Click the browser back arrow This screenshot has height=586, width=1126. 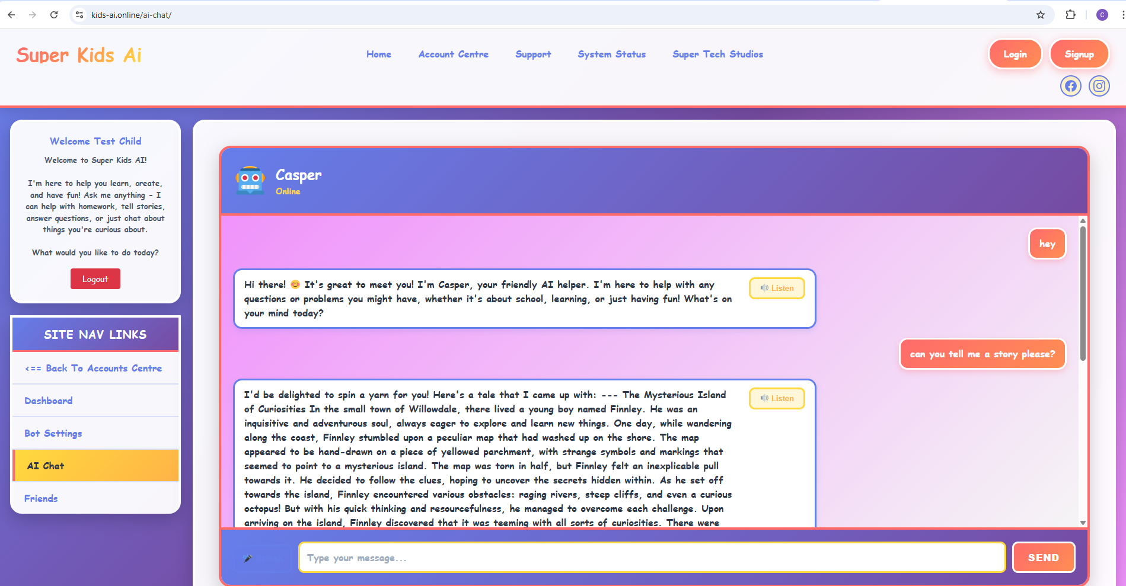point(11,15)
